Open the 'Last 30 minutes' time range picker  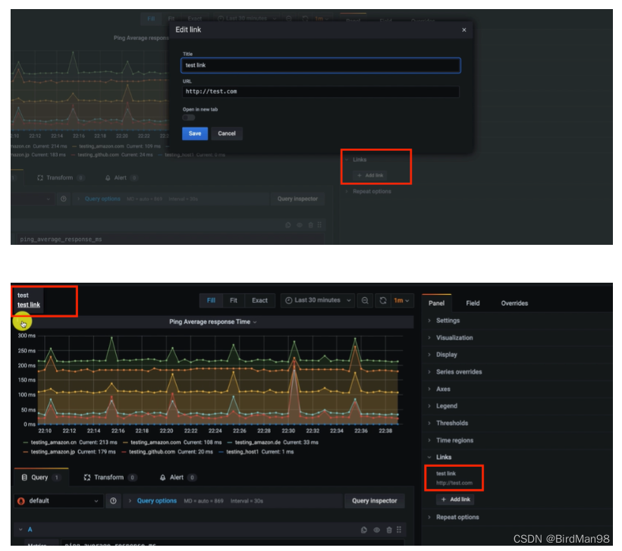tap(318, 300)
